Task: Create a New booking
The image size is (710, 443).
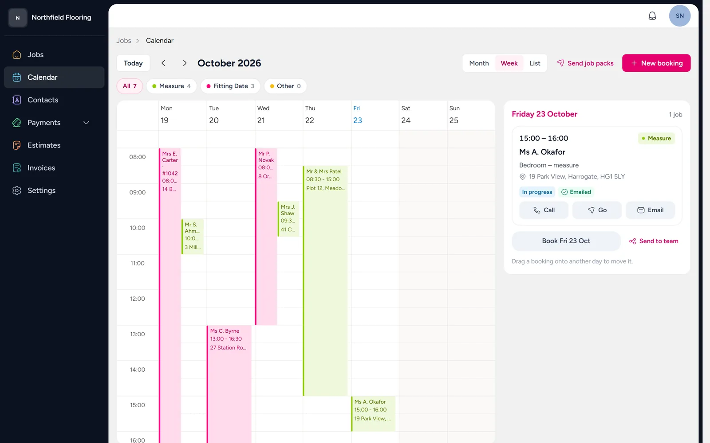Action: [656, 63]
